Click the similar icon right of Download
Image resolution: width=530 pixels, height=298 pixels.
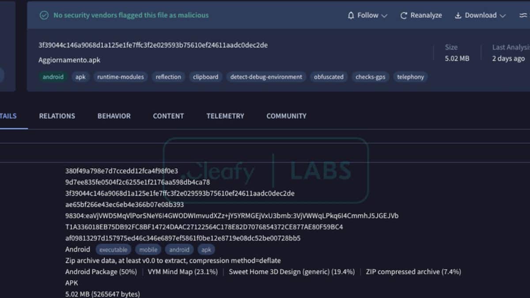523,15
